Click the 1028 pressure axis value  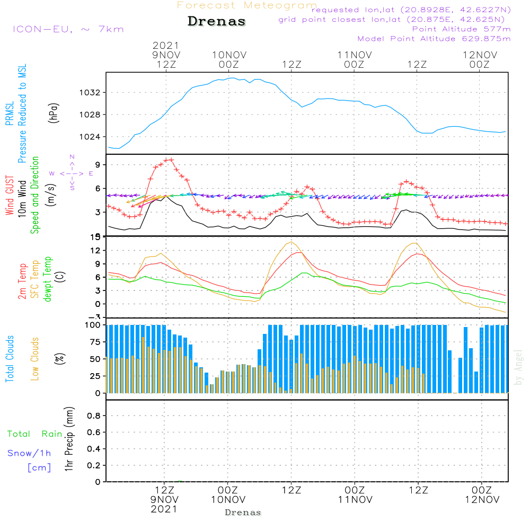(90, 114)
